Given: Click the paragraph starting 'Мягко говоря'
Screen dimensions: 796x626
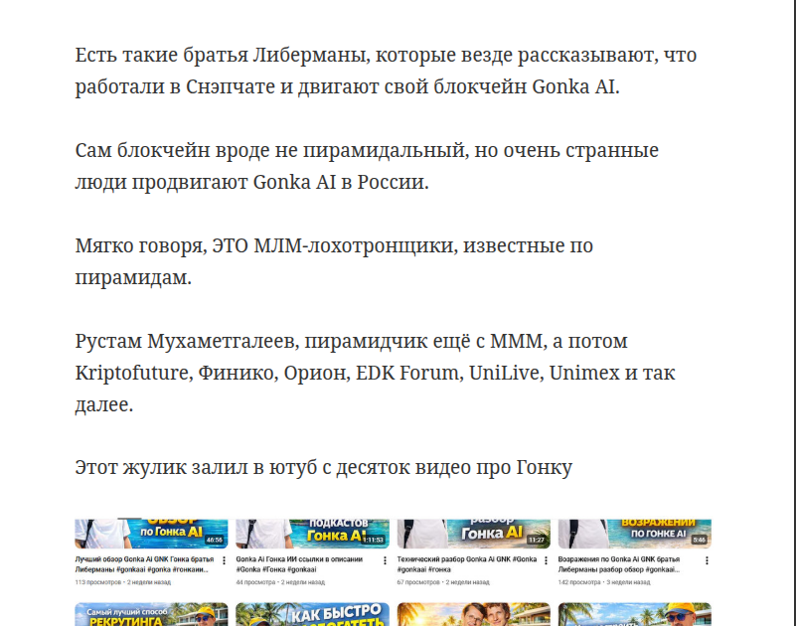Looking at the screenshot, I should [x=334, y=261].
